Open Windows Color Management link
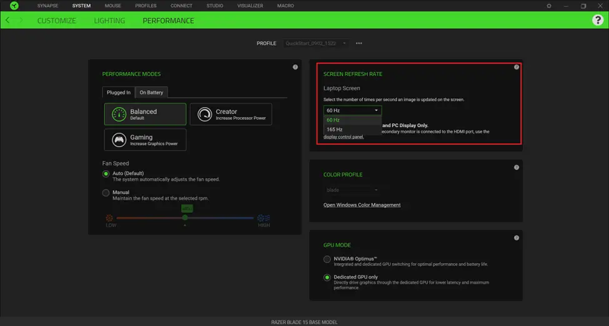 pos(362,205)
